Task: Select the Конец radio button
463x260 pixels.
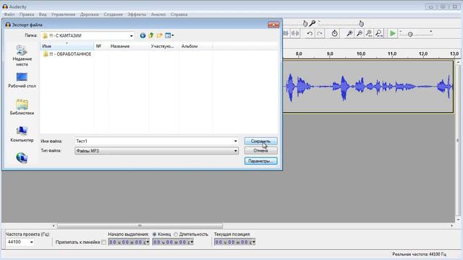Action: [154, 234]
